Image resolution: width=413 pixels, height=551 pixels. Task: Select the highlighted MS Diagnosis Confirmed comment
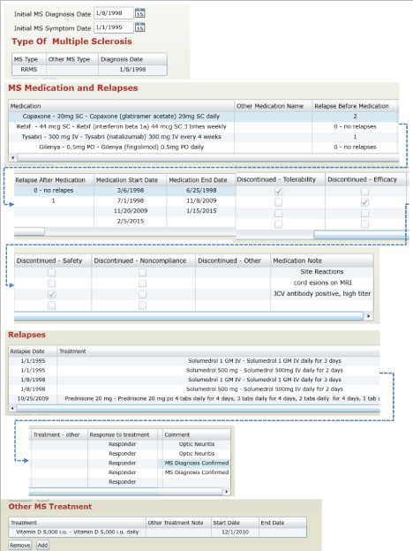197,464
